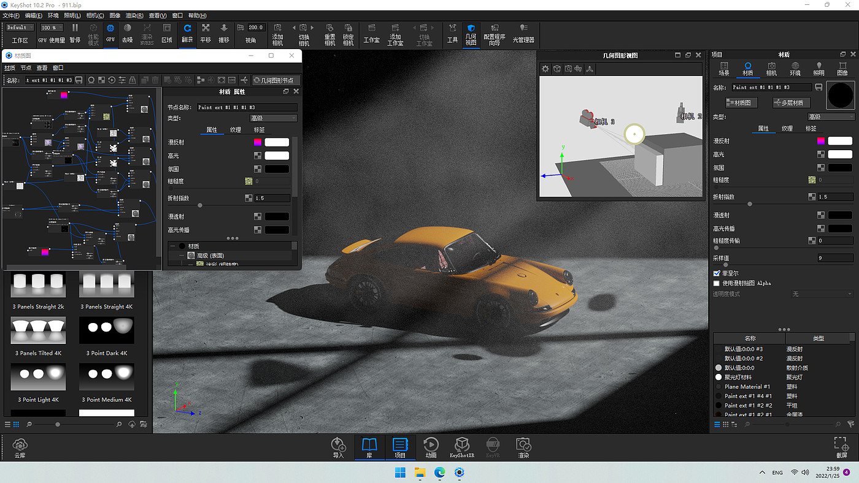
Task: Expand the Default workspace dropdown
Action: point(20,28)
